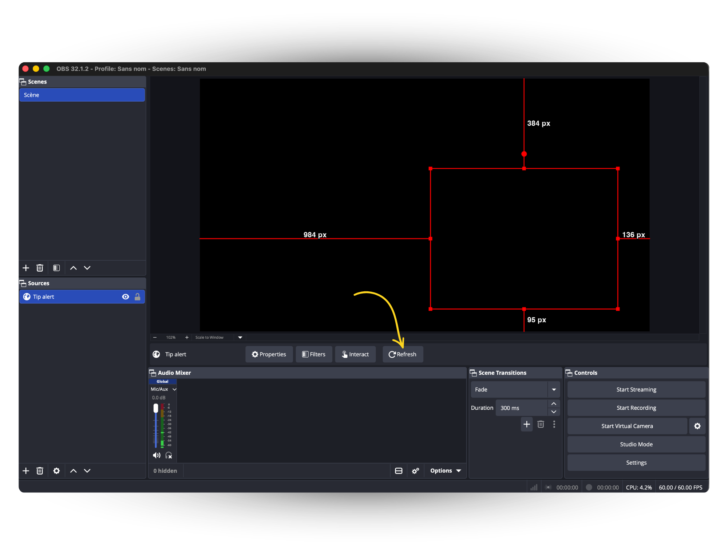
Task: Click Sources panel dock icon
Action: click(x=23, y=283)
